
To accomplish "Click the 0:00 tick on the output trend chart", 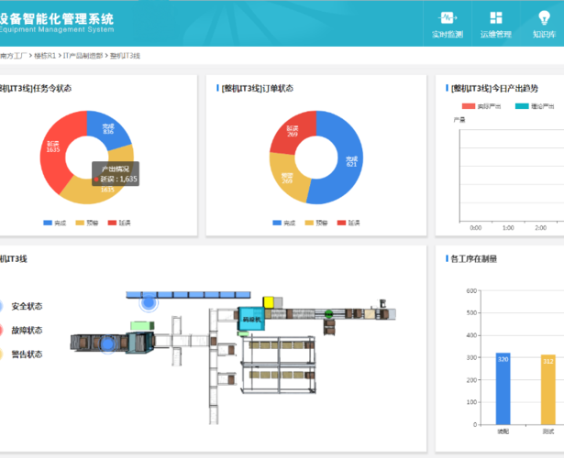I will click(x=476, y=228).
